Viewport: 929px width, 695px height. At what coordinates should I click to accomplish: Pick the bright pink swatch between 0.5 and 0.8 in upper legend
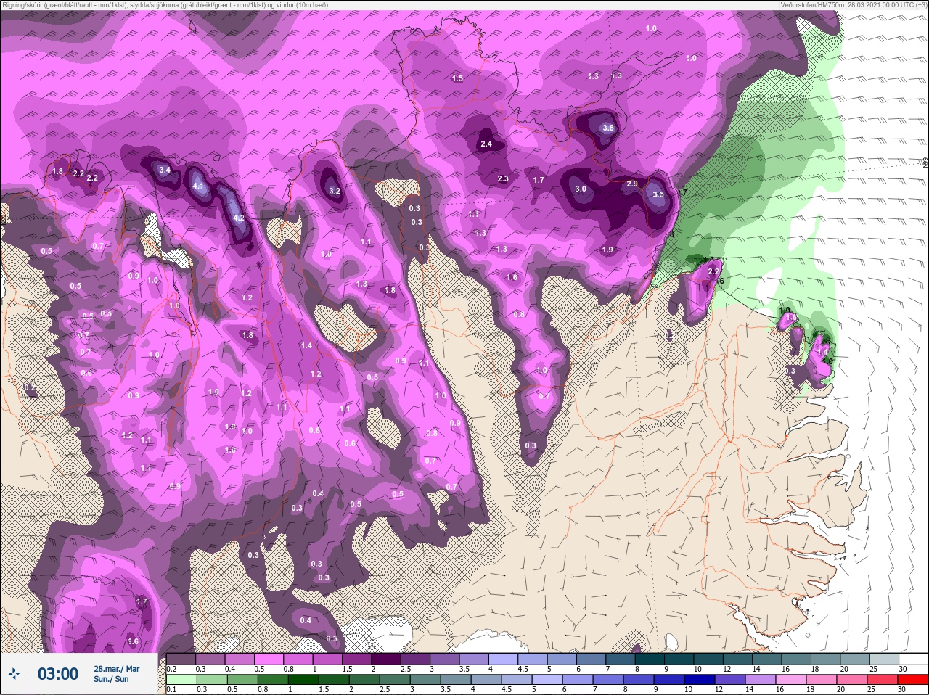pyautogui.click(x=269, y=659)
